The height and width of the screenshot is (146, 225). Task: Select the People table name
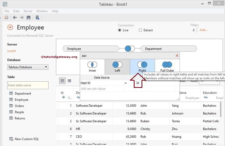coord(19,112)
